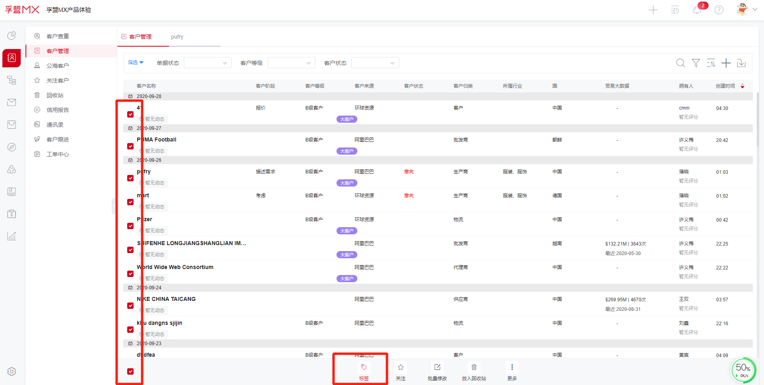Open the filter funnel icon

(x=696, y=63)
